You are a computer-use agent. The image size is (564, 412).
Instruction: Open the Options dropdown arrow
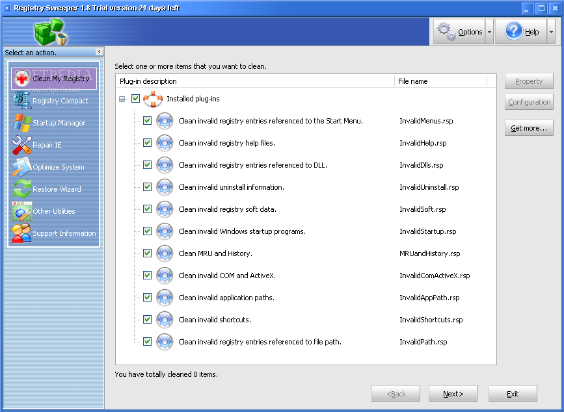click(489, 32)
